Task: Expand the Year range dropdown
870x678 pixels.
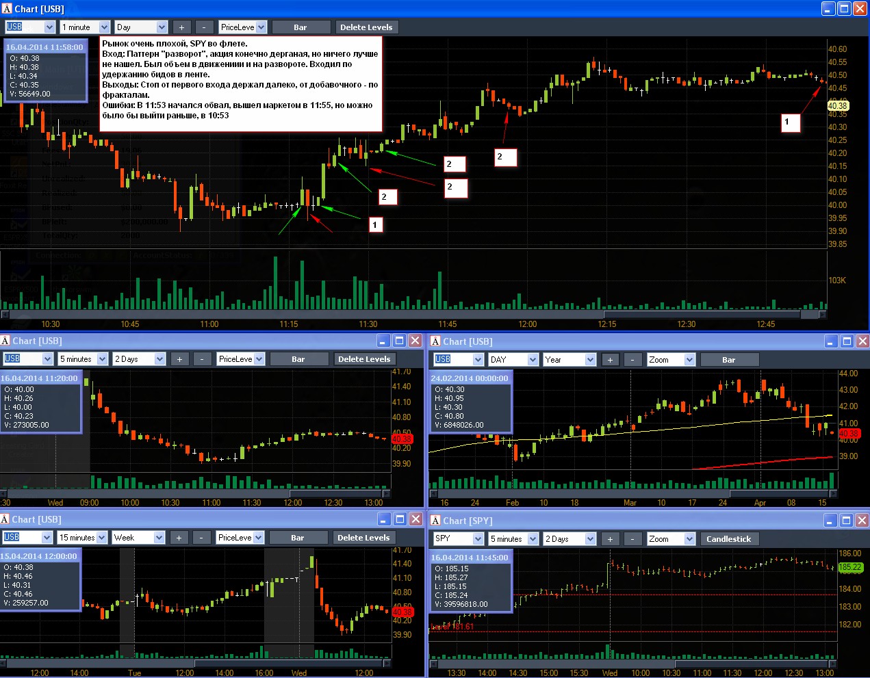Action: (x=570, y=360)
